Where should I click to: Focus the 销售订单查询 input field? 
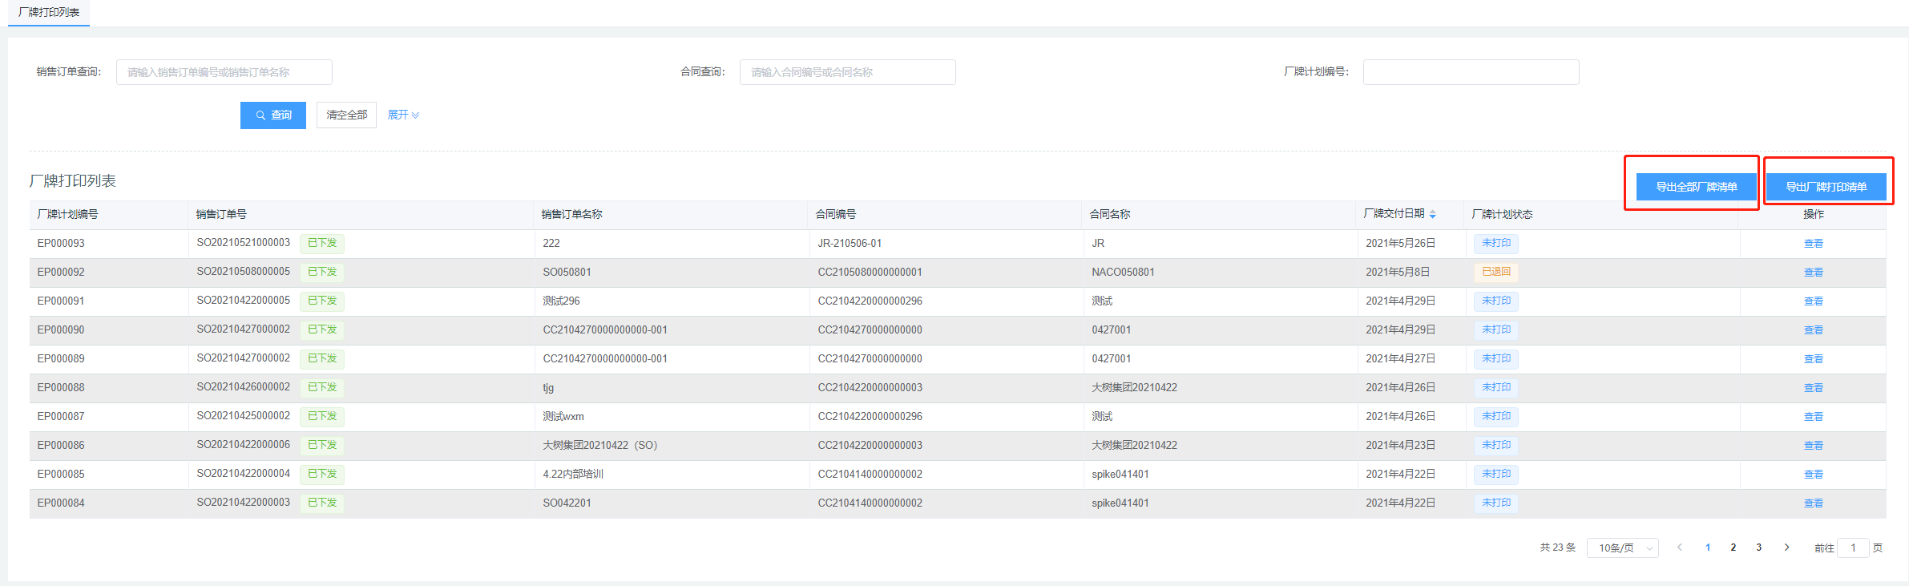coord(224,72)
